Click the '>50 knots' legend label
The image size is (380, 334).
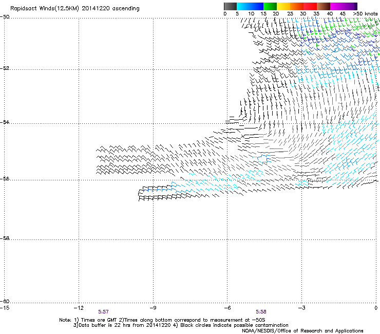[365, 14]
